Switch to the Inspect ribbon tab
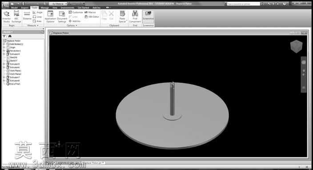The image size is (313, 170). click(25, 8)
